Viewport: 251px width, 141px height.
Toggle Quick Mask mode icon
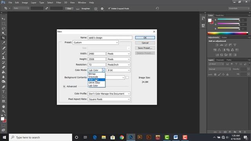(x=4, y=125)
